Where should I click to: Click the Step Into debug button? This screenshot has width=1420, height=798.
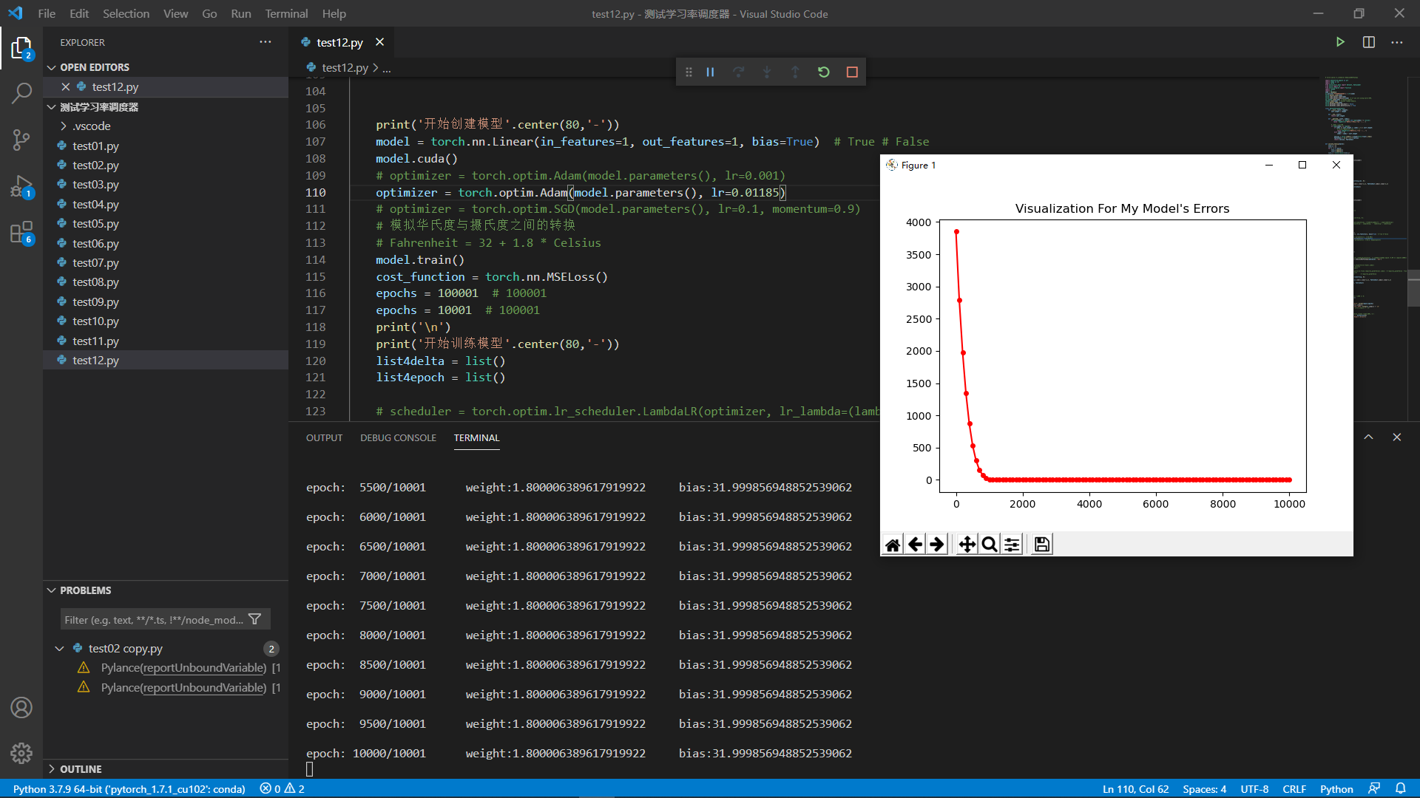[767, 72]
